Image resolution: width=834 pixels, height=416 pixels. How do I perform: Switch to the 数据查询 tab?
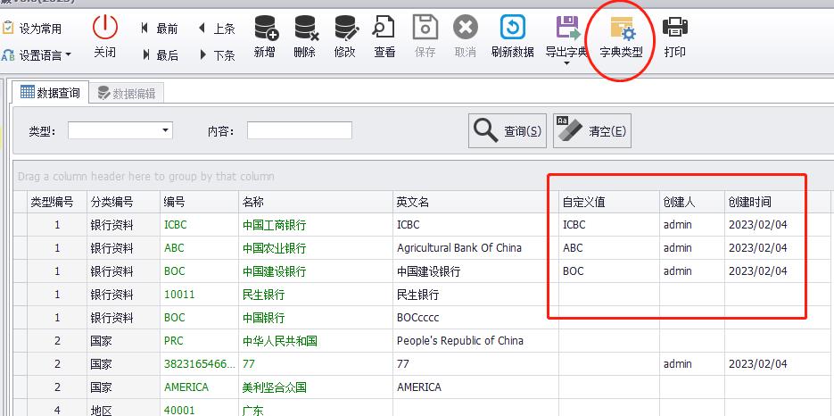50,93
